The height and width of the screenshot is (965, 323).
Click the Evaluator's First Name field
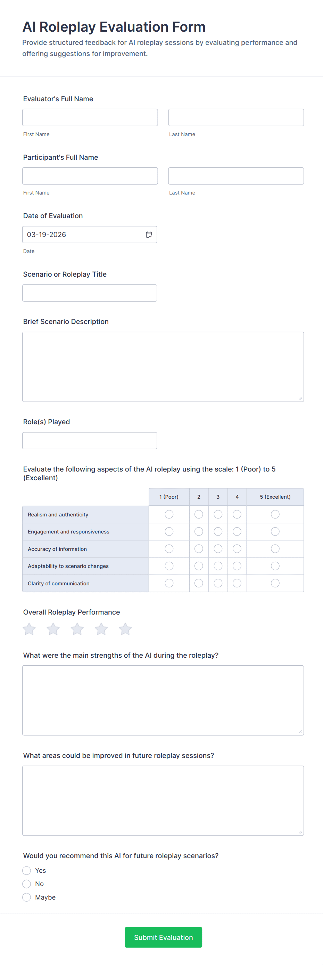click(x=90, y=117)
